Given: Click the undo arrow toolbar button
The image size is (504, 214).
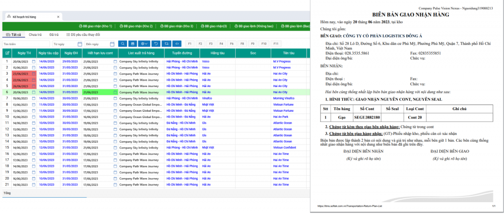Looking at the screenshot, I should [x=156, y=44].
